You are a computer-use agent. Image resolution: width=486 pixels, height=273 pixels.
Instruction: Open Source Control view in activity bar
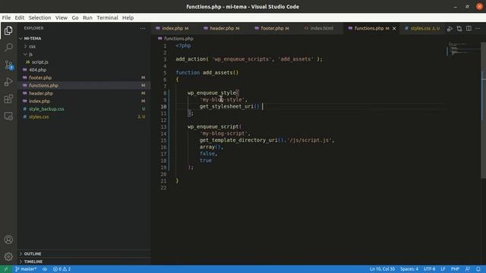(8, 64)
